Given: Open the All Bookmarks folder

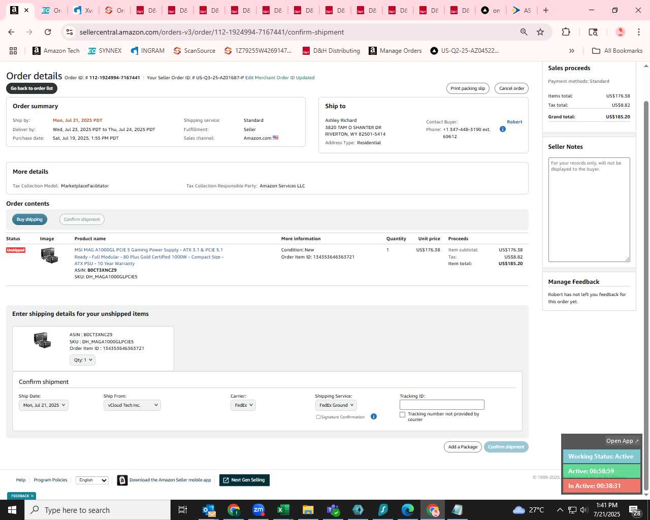Looking at the screenshot, I should point(617,51).
